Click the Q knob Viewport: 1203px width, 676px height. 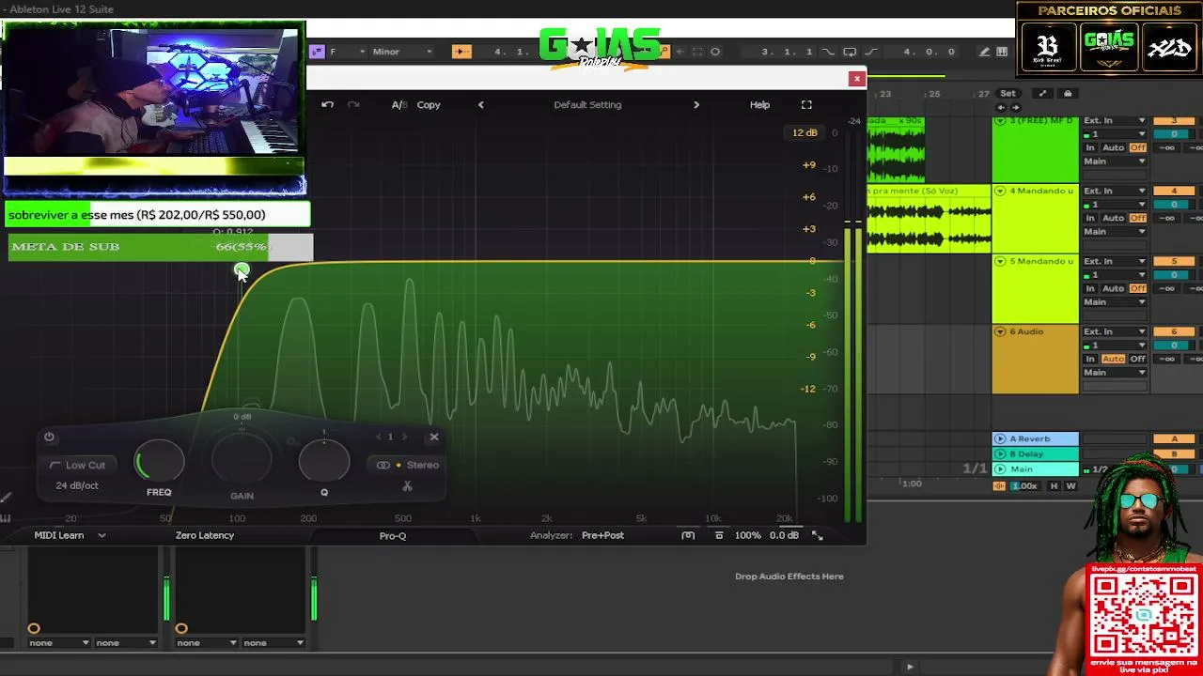click(x=324, y=461)
